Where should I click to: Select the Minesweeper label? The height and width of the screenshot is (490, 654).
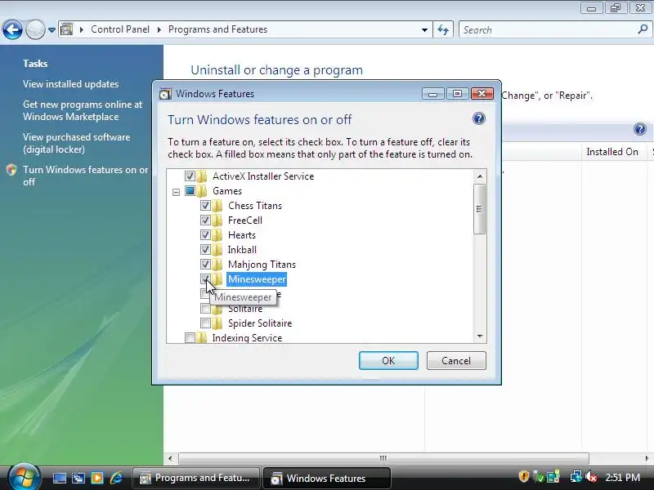coord(257,279)
